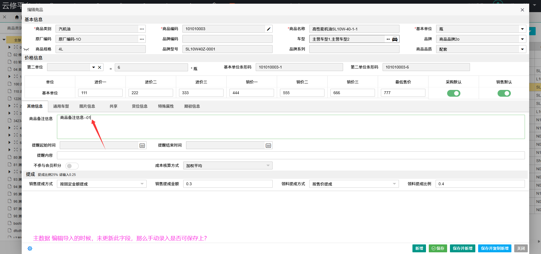Screen dimensions: 541x254
Task: Toggle the 采购默认 switch off
Action: [x=453, y=93]
